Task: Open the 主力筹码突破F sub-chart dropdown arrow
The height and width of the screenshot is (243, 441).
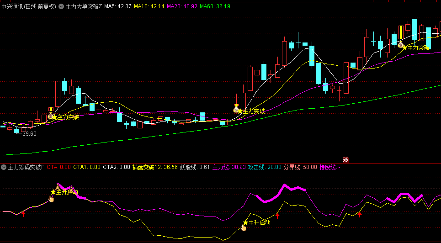Action: pos(4,167)
